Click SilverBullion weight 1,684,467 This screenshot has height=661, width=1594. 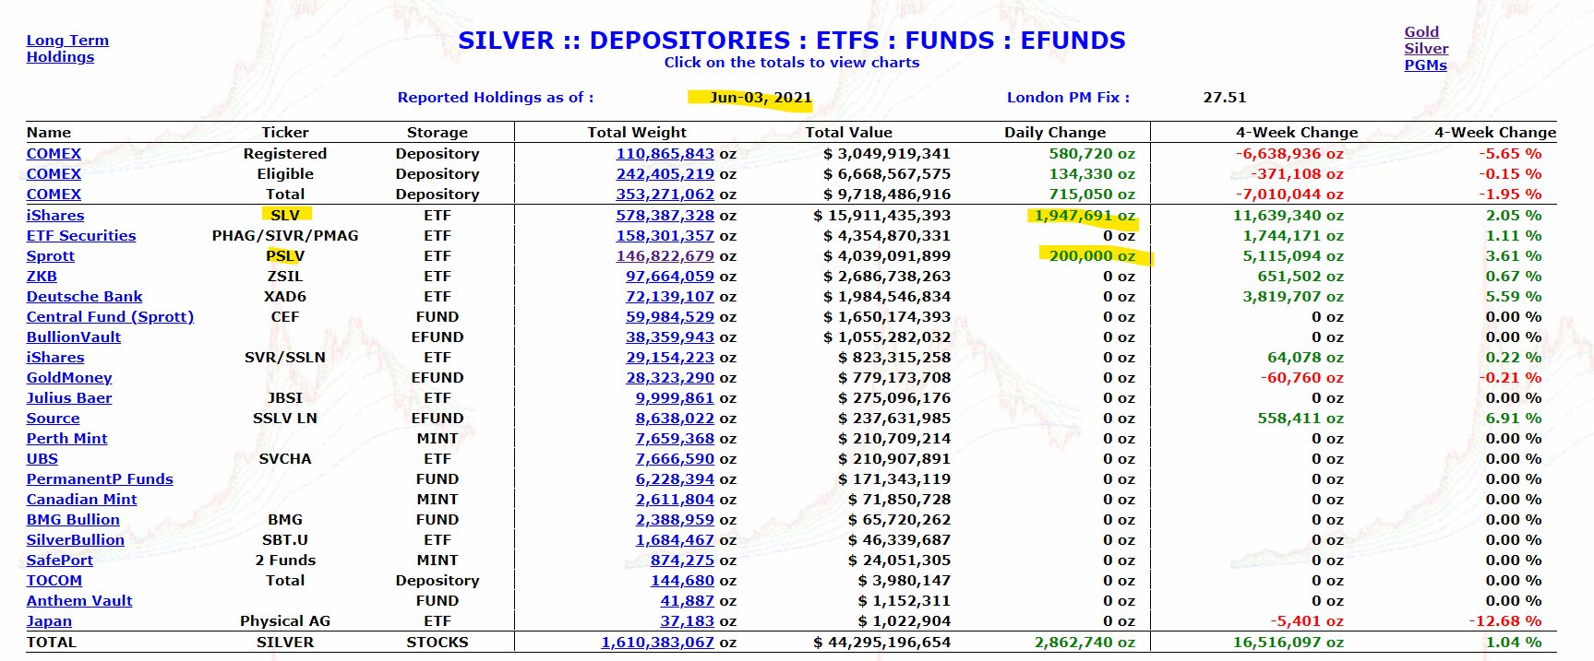(x=675, y=539)
